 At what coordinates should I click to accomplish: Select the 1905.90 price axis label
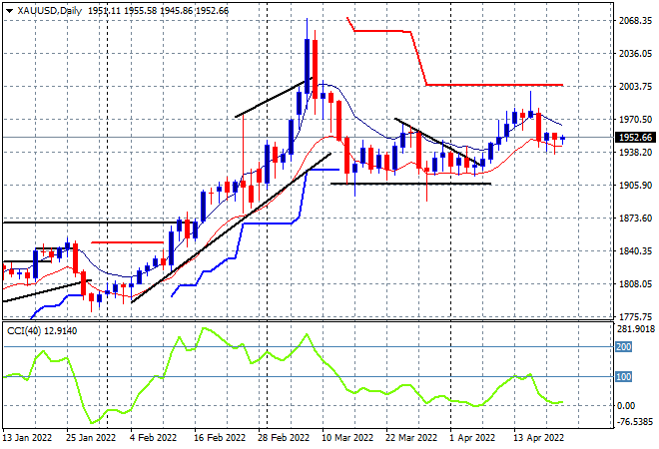(635, 186)
